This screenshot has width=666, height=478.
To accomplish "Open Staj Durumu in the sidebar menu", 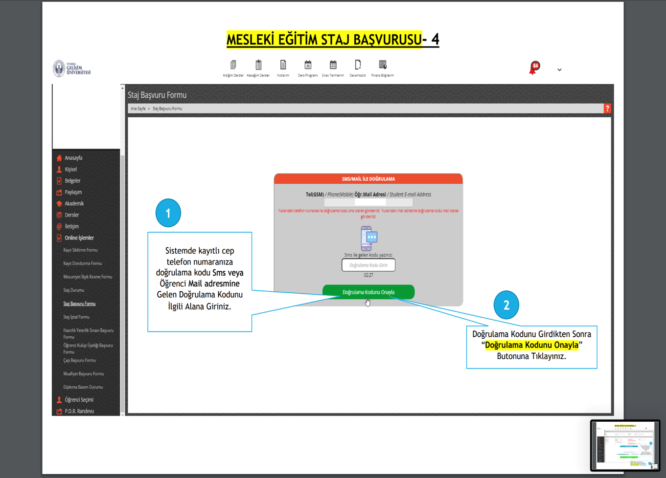I will [74, 290].
